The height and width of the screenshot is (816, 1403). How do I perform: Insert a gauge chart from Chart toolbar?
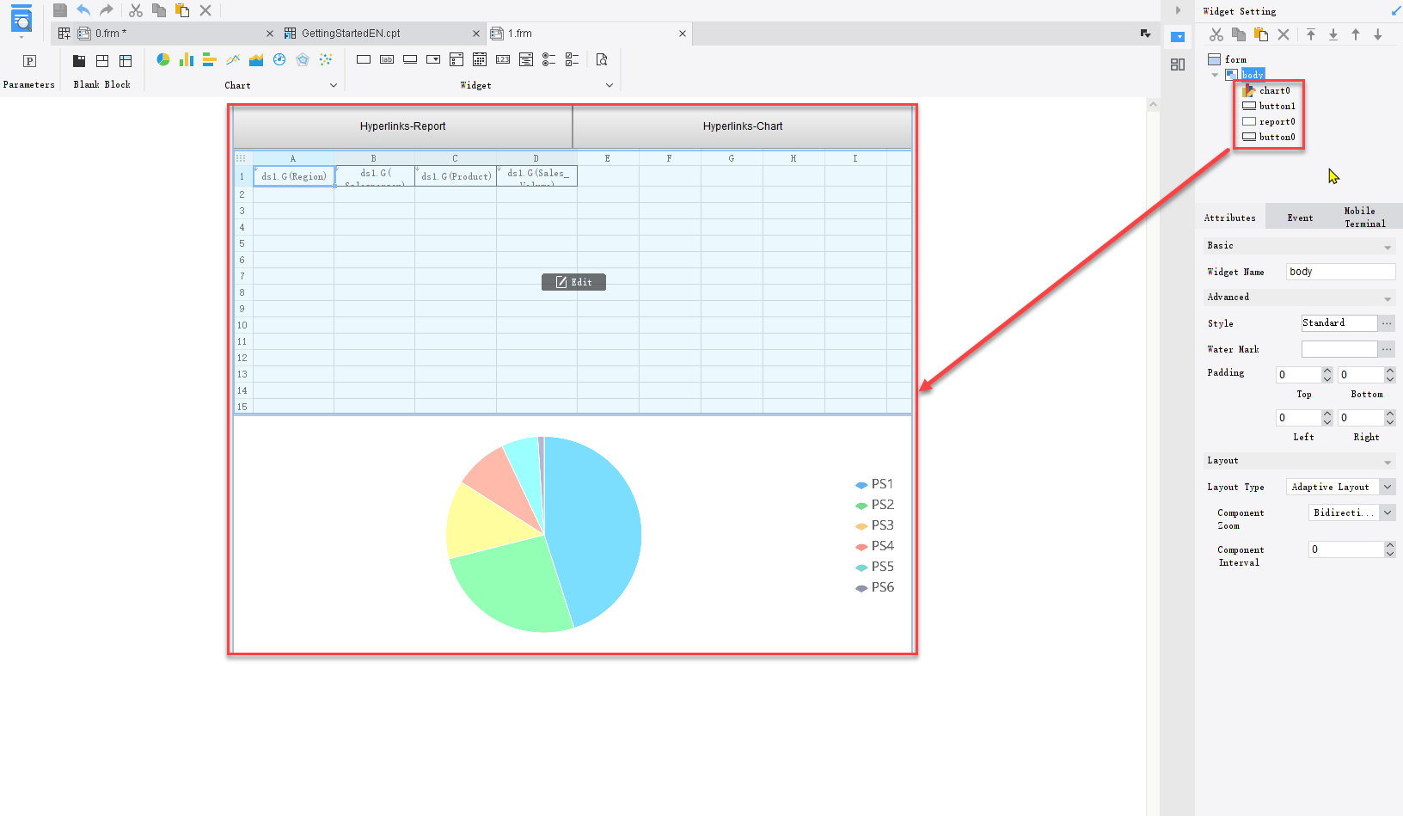pyautogui.click(x=279, y=59)
